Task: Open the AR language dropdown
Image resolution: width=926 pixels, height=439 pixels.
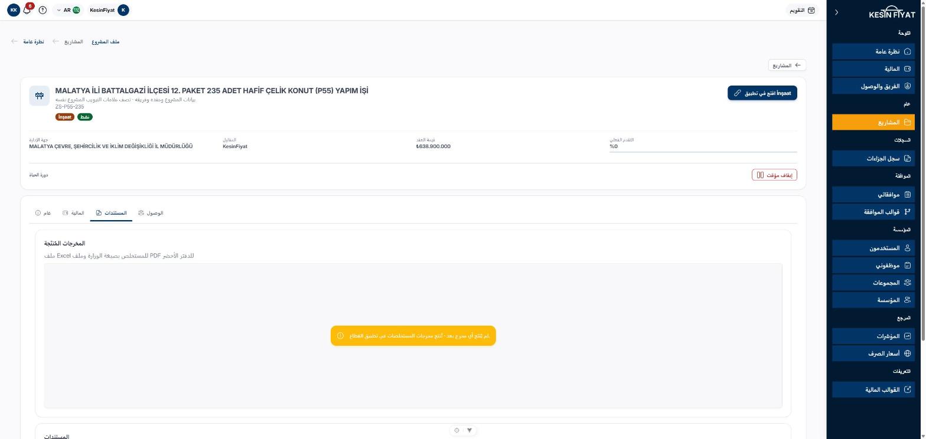Action: [69, 10]
